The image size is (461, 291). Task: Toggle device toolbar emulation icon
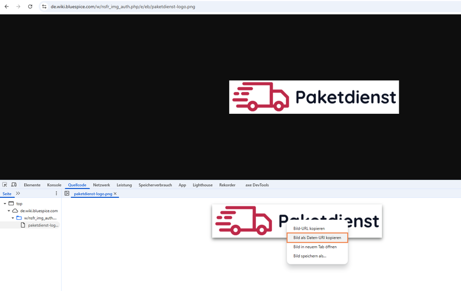coord(14,185)
